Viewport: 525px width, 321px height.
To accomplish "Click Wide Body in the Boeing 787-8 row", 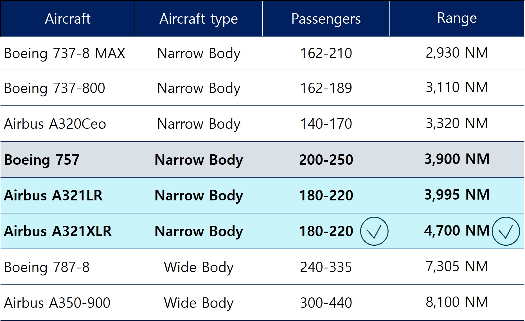I will 199,267.
